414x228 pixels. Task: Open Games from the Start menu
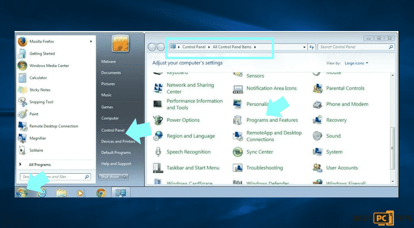[x=107, y=107]
